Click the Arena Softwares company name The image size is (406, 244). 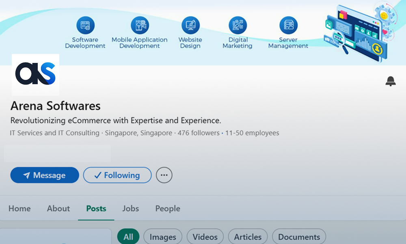55,106
